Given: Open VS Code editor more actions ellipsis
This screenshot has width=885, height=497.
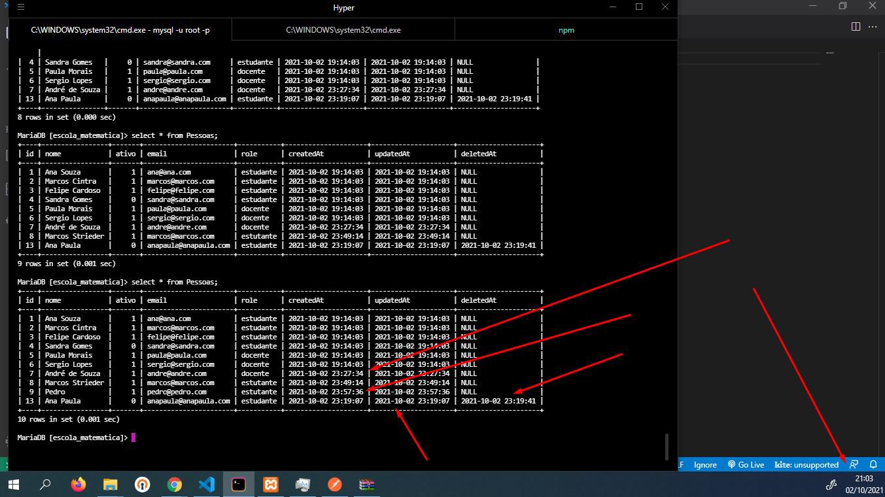Looking at the screenshot, I should coord(873,27).
